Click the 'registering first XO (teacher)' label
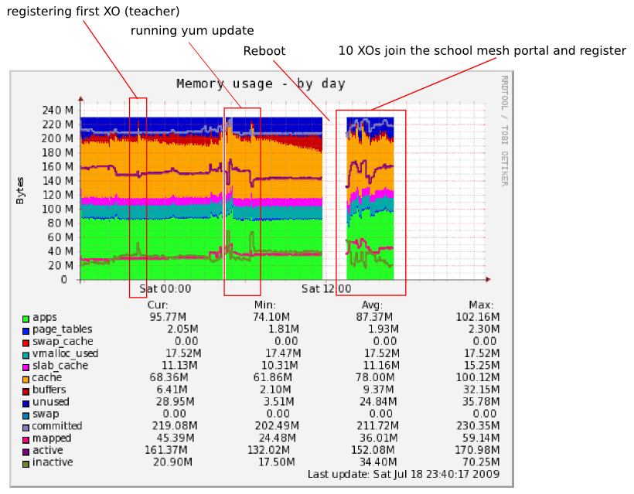Screen dimensions: 634x494 (93, 12)
